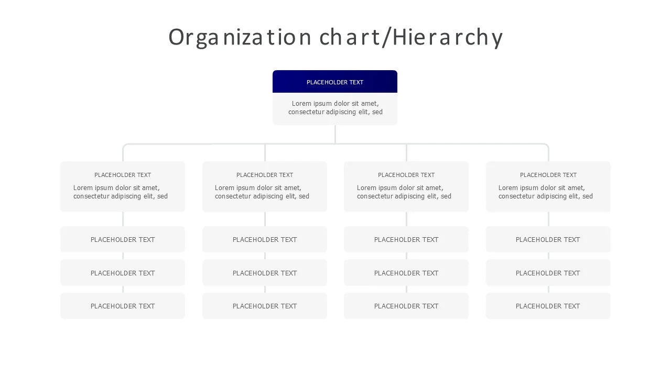Click the bottom PLACEHOLDER TEXT box in column three
Screen dimensions: 671x377
[406, 306]
